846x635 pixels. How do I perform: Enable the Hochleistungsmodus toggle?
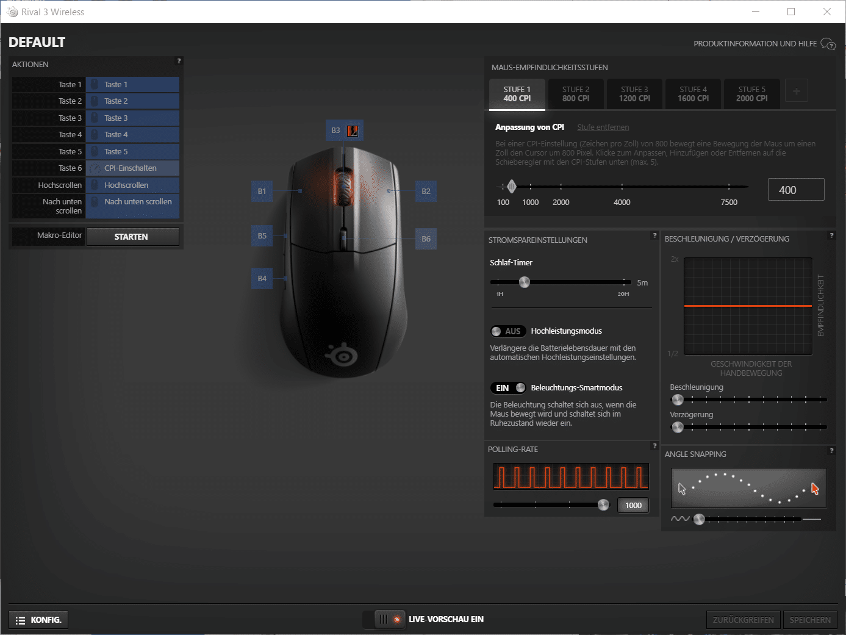(x=507, y=331)
